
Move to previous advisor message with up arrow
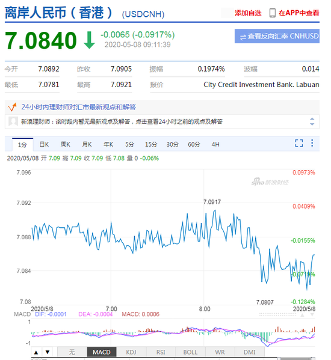pyautogui.click(x=312, y=119)
